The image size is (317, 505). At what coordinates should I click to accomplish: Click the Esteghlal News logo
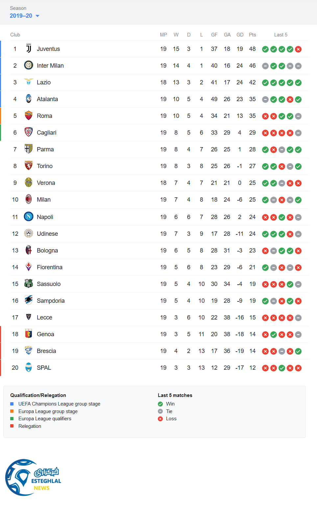point(34,477)
